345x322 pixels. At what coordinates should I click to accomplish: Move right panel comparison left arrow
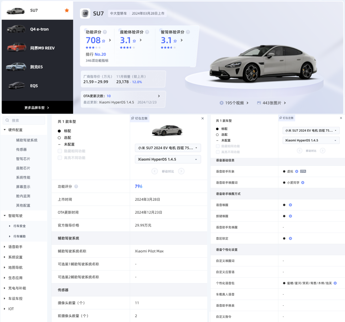point(299,151)
